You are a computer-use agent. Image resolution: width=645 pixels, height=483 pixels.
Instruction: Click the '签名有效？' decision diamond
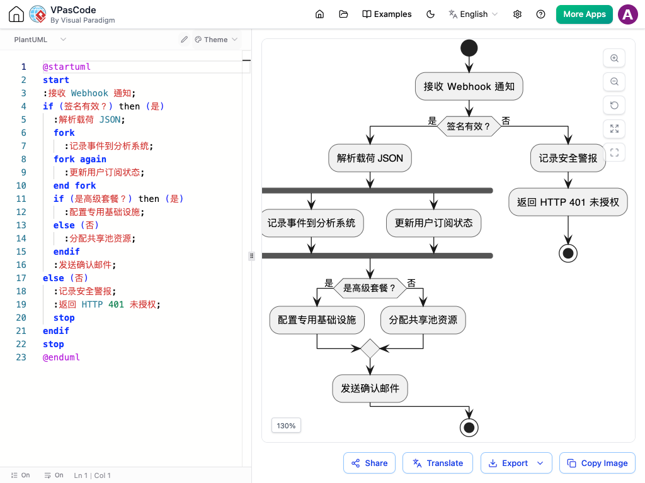click(x=469, y=126)
